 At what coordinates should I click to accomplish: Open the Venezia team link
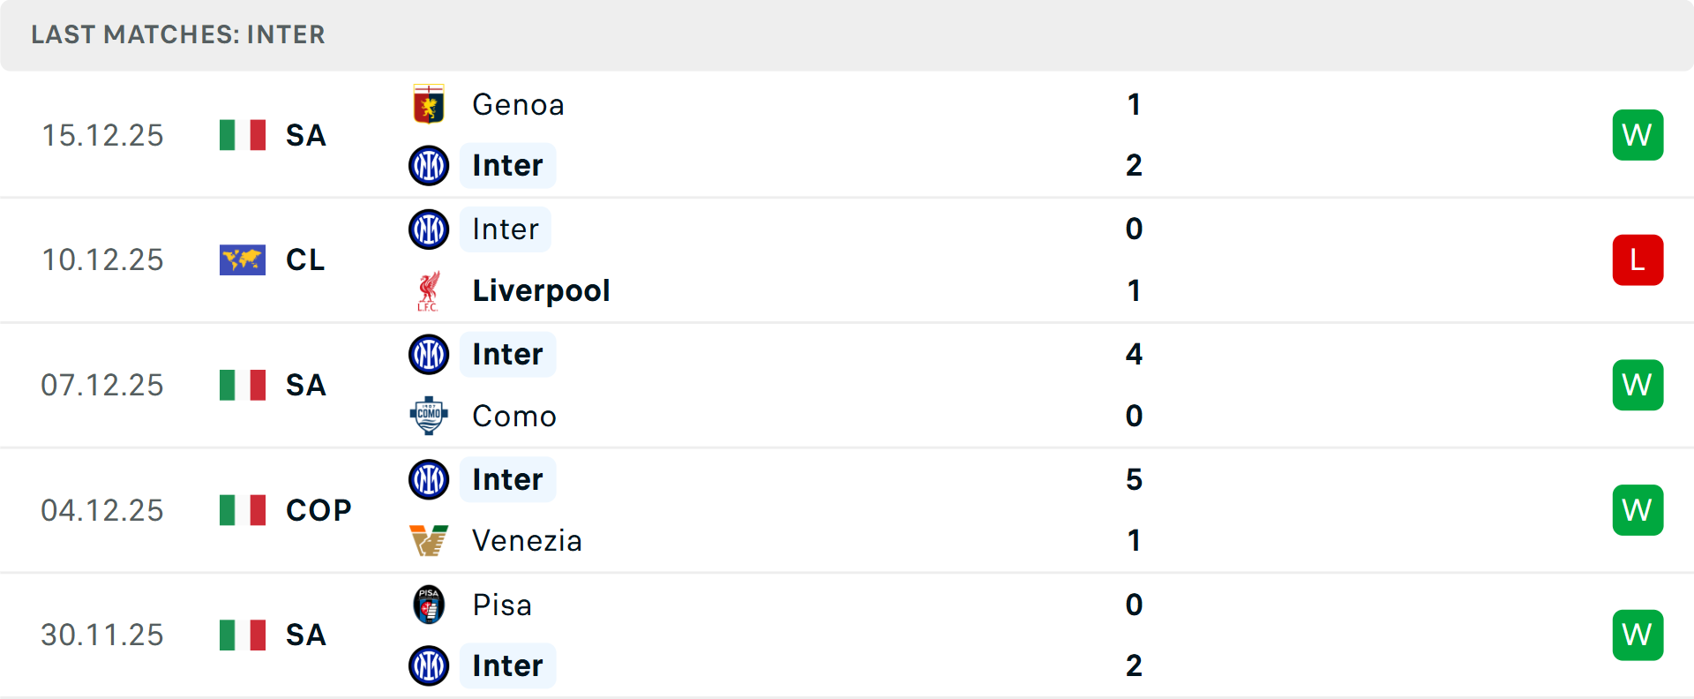coord(527,540)
